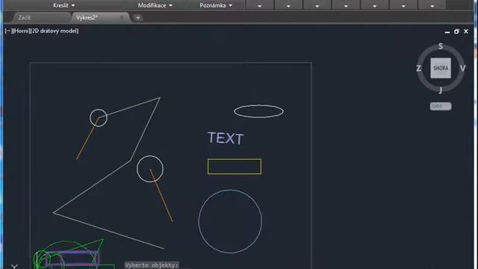Click the SHORA face of ViewCube
478x269 pixels.
click(441, 68)
